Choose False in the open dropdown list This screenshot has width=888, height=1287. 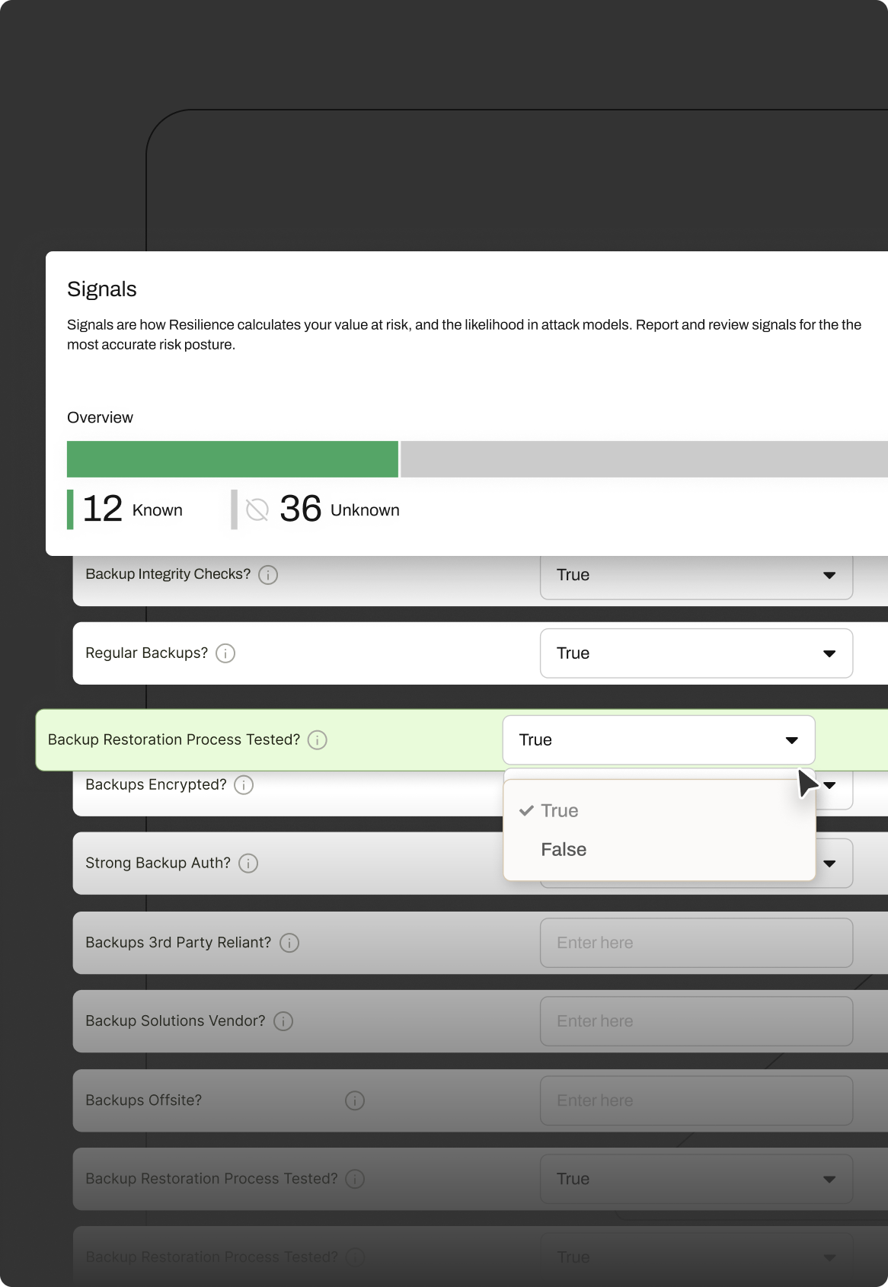tap(564, 850)
